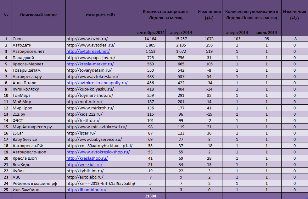
Task: Select the 'Автокресел.нет' cell
Action: pos(39,52)
